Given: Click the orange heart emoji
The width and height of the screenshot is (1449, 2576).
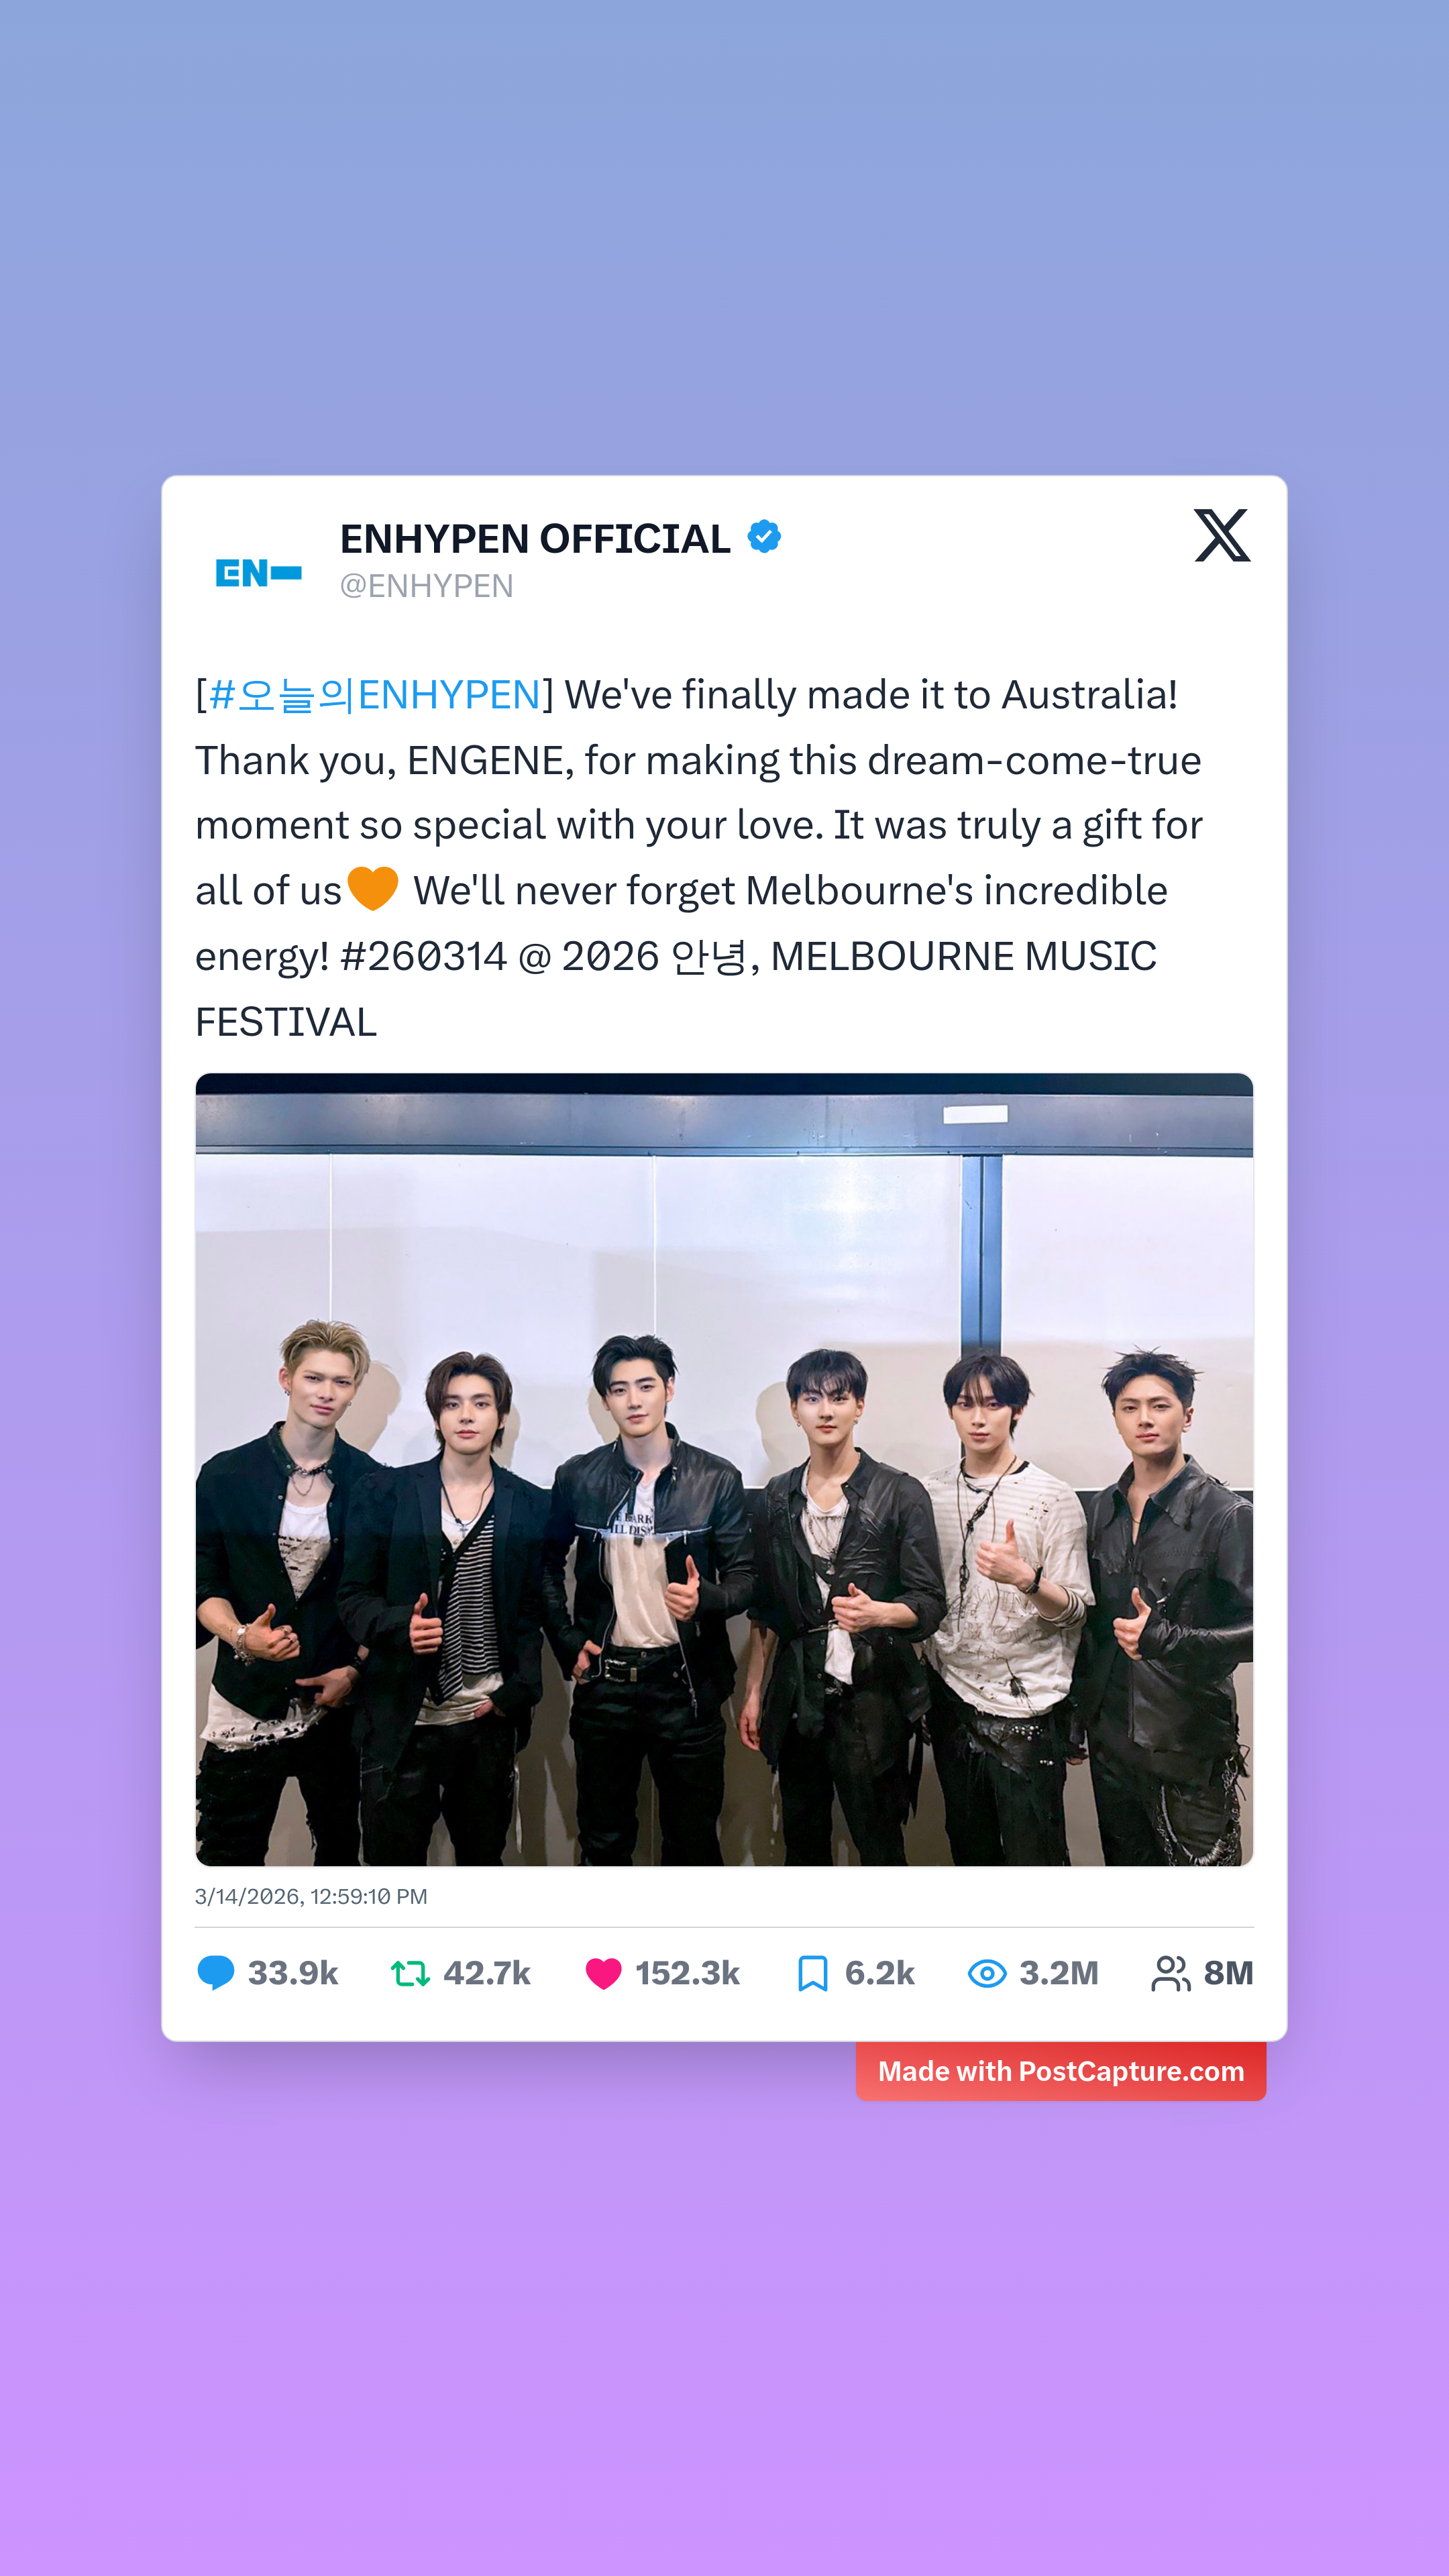Looking at the screenshot, I should (x=373, y=889).
